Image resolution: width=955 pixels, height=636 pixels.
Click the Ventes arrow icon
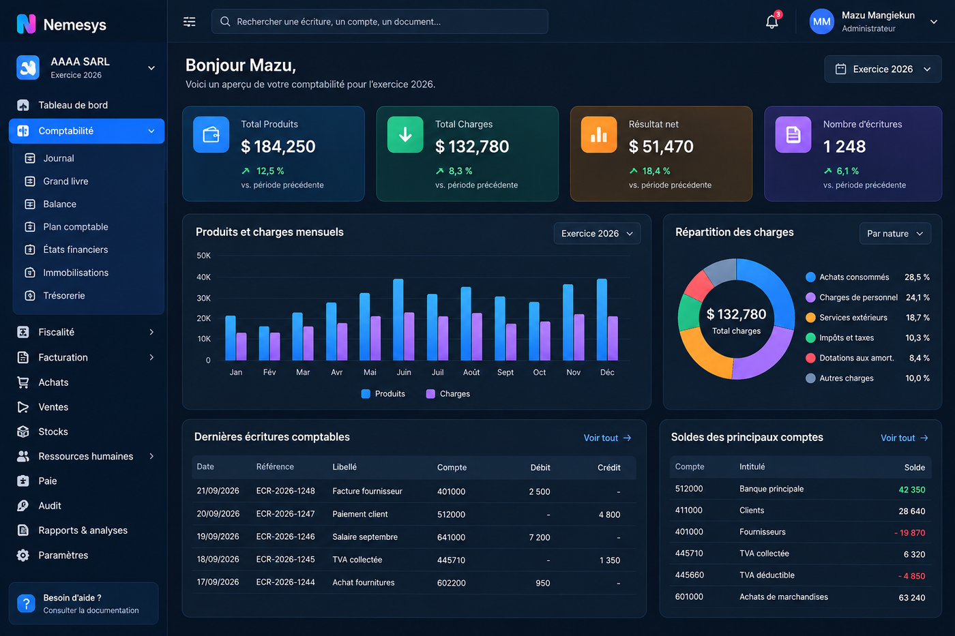(x=23, y=407)
